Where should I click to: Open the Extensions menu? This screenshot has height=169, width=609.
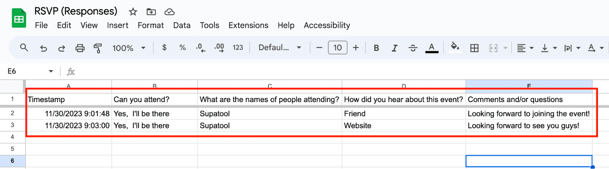click(248, 25)
